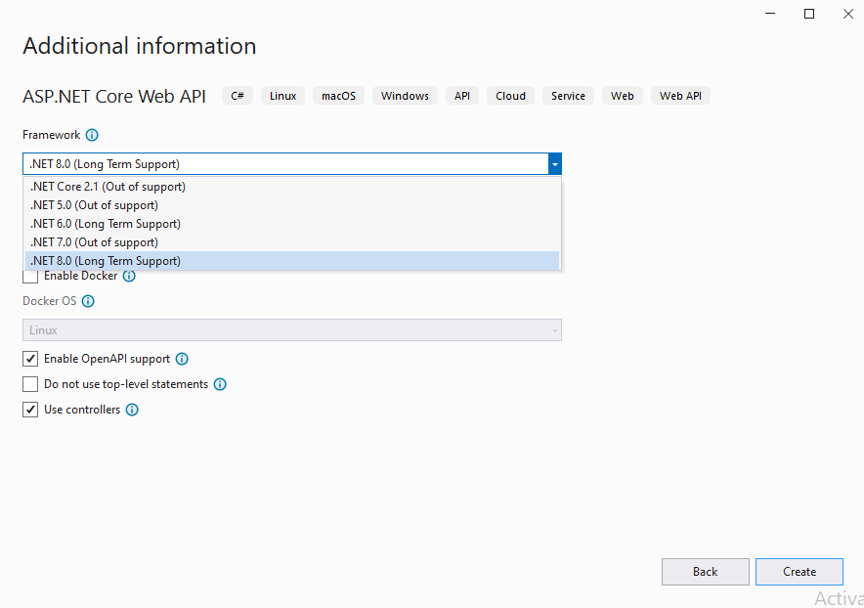Click info icon for Enable OpenAPI support
The width and height of the screenshot is (864, 608).
(182, 359)
